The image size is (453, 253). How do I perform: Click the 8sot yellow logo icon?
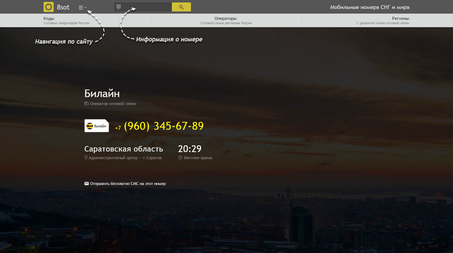point(48,7)
